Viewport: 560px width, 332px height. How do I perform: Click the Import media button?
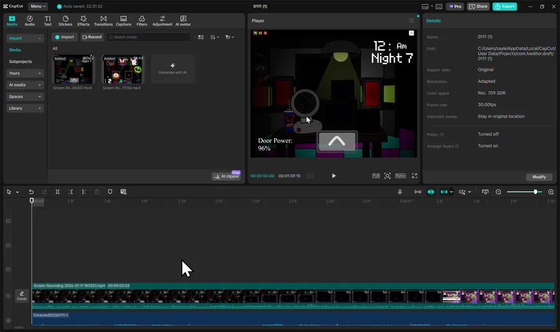click(x=65, y=37)
